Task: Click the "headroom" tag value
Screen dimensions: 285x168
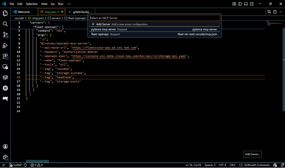Action: click(x=64, y=77)
